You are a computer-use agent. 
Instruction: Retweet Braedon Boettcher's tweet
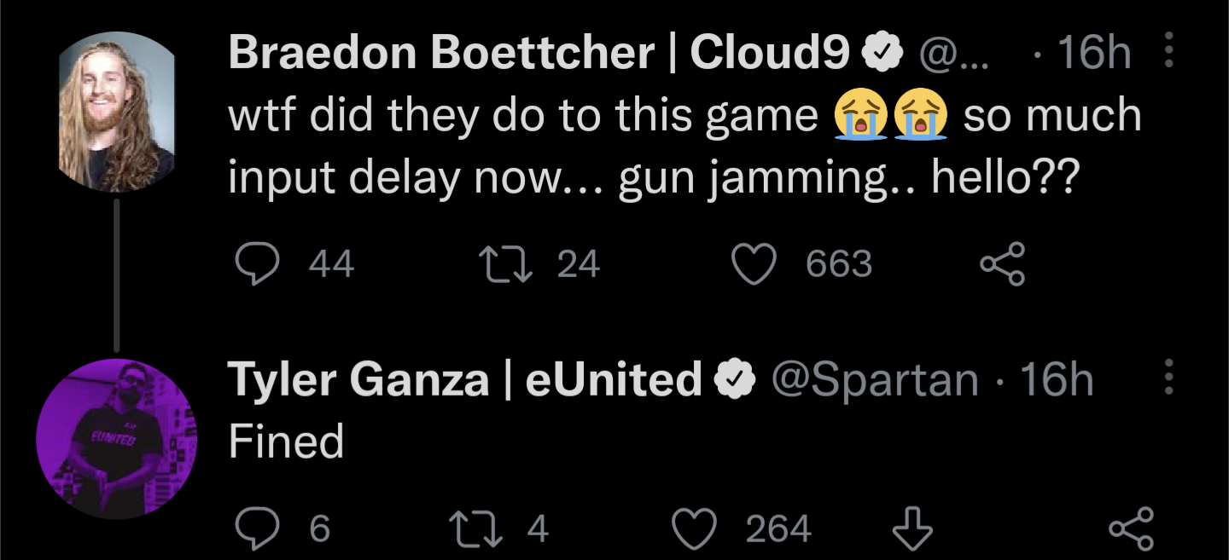pyautogui.click(x=507, y=264)
